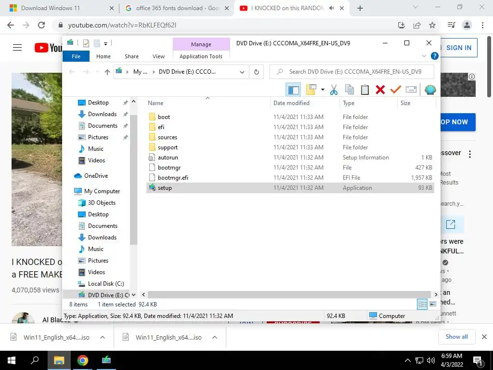Open options chevron for first Win11 iso download

[x=103, y=337]
